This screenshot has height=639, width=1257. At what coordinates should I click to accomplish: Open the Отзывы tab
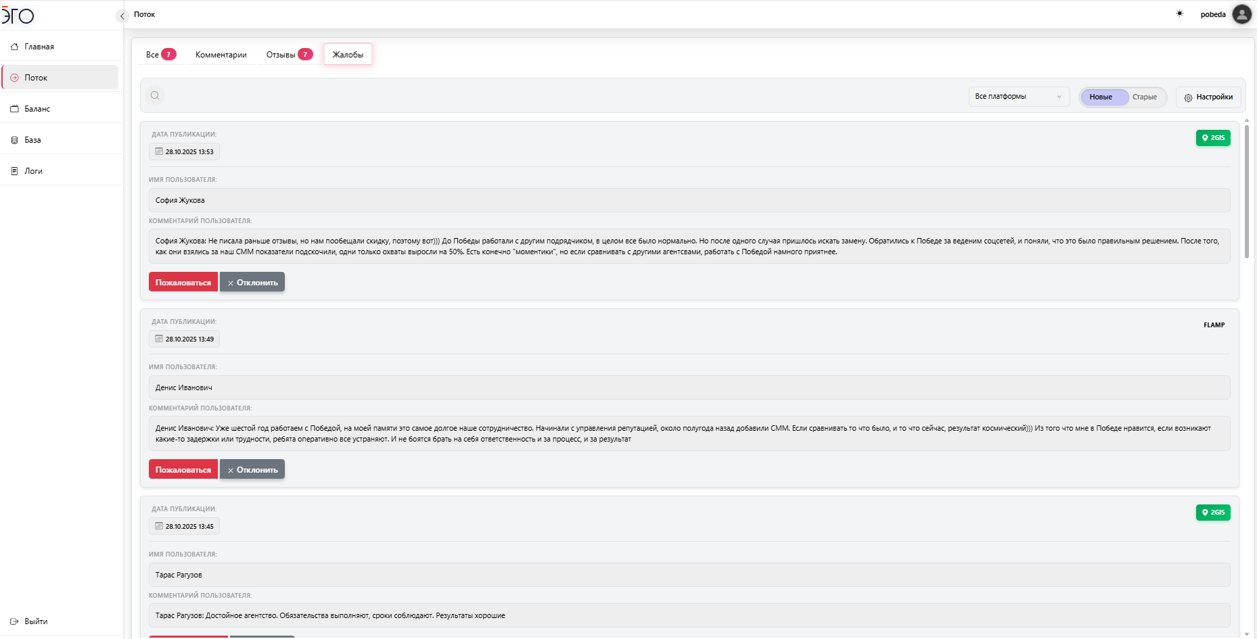click(289, 55)
